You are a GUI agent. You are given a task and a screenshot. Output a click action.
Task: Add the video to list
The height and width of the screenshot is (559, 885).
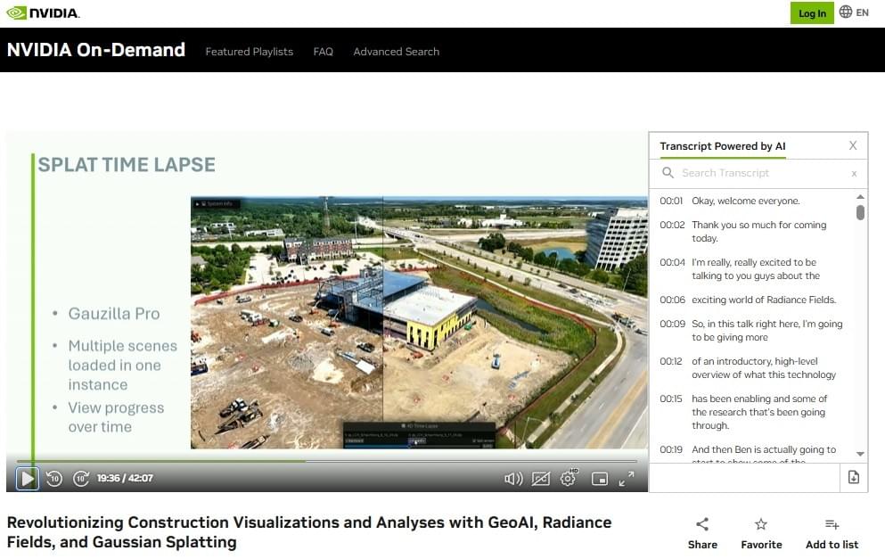click(832, 533)
